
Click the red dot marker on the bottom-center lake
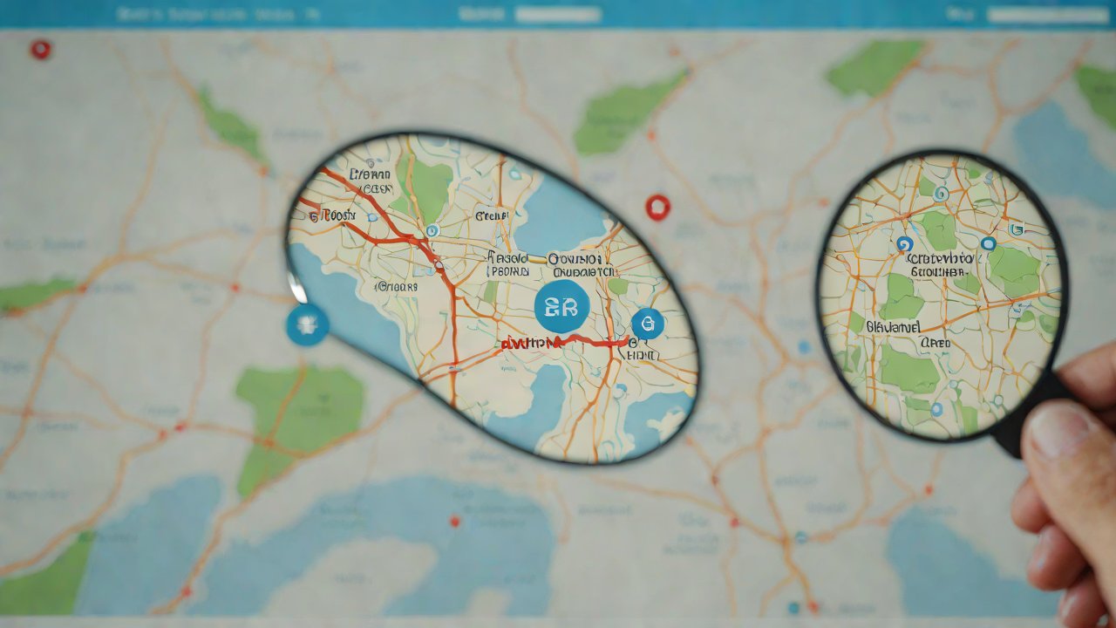click(454, 521)
